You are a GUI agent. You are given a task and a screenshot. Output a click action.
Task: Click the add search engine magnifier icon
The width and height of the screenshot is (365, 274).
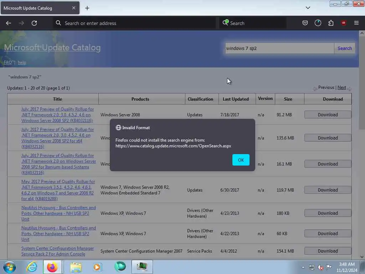point(225,22)
